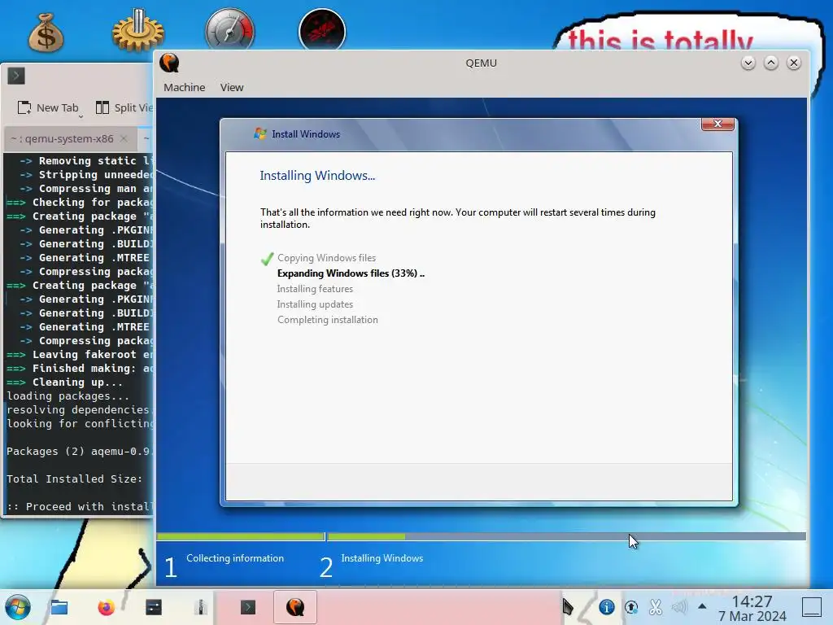Click Split View in the Konsole toolbar
833x625 pixels.
click(x=124, y=108)
